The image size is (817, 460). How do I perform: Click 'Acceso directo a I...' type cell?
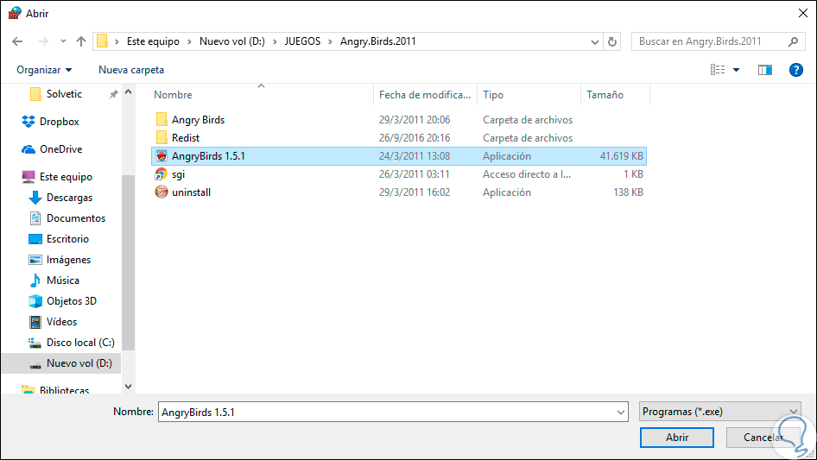pyautogui.click(x=527, y=174)
